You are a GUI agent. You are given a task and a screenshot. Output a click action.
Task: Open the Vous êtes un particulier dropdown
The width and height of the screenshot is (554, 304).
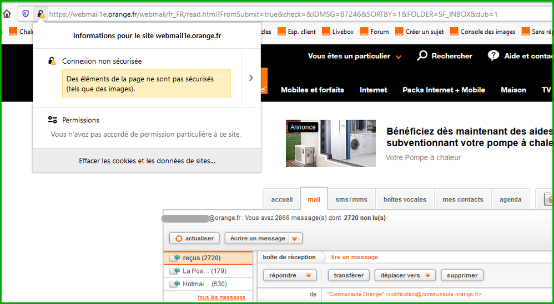[355, 56]
